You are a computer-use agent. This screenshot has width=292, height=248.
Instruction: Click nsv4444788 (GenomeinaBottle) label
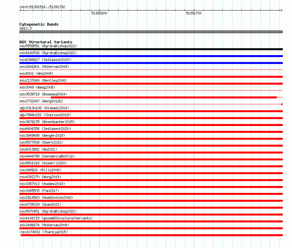[47, 156]
